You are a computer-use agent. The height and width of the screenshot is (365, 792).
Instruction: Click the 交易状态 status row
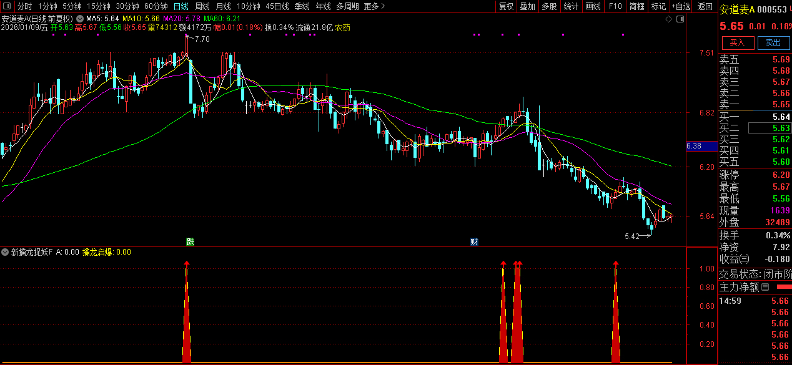755,274
